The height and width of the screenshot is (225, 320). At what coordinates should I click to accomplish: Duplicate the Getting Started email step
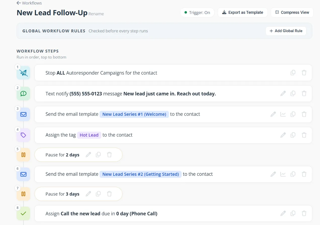click(293, 174)
